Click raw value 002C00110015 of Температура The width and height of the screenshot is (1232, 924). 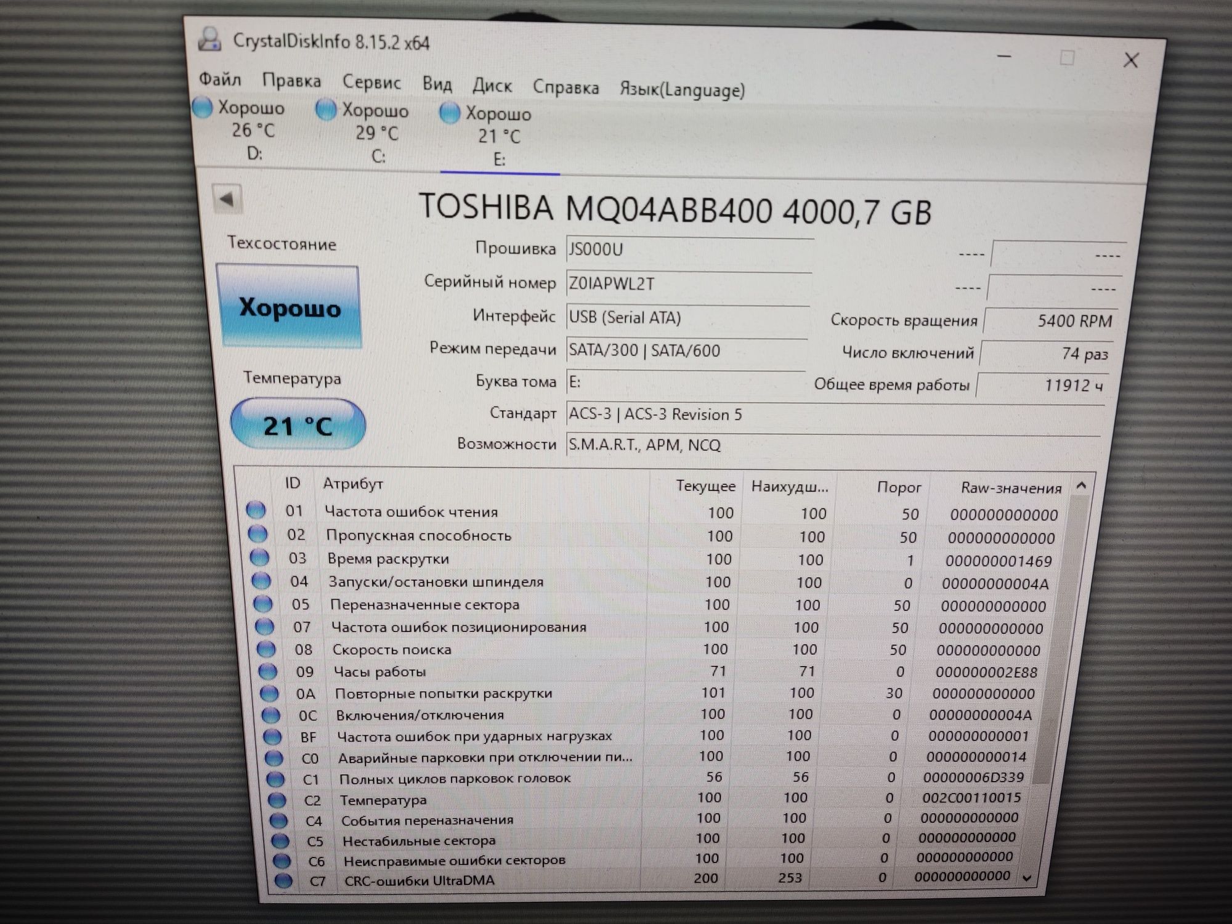971,798
